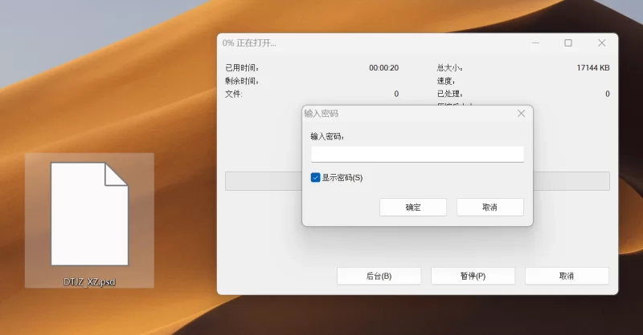Close the 输入密码 dialog with X
643x335 pixels.
tap(521, 114)
